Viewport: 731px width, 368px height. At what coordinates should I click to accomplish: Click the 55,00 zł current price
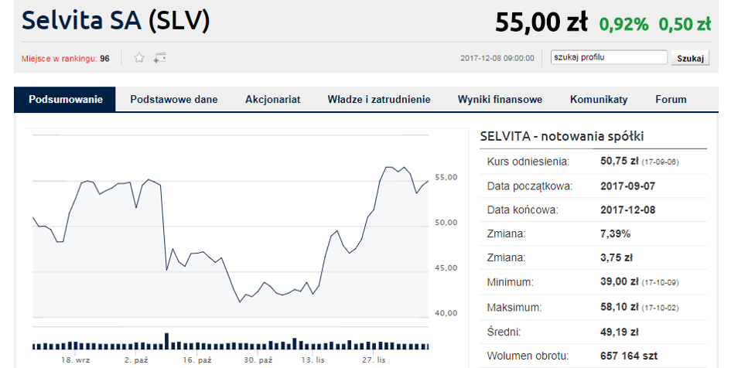(541, 22)
